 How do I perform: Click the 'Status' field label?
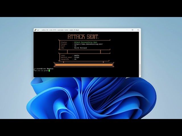pos(64,42)
